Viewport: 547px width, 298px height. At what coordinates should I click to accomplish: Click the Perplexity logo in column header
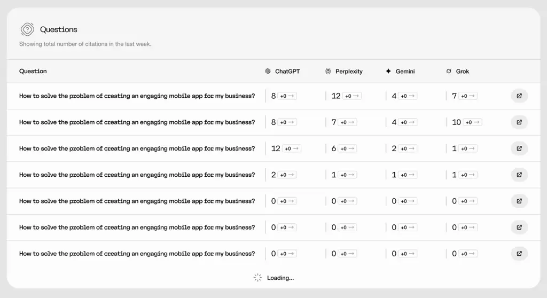[328, 71]
